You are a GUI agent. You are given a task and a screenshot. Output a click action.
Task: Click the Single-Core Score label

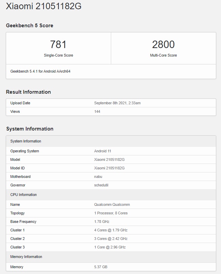58,55
